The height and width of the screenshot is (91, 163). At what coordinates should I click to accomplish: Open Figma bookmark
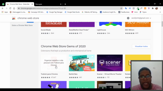[x=143, y=12]
